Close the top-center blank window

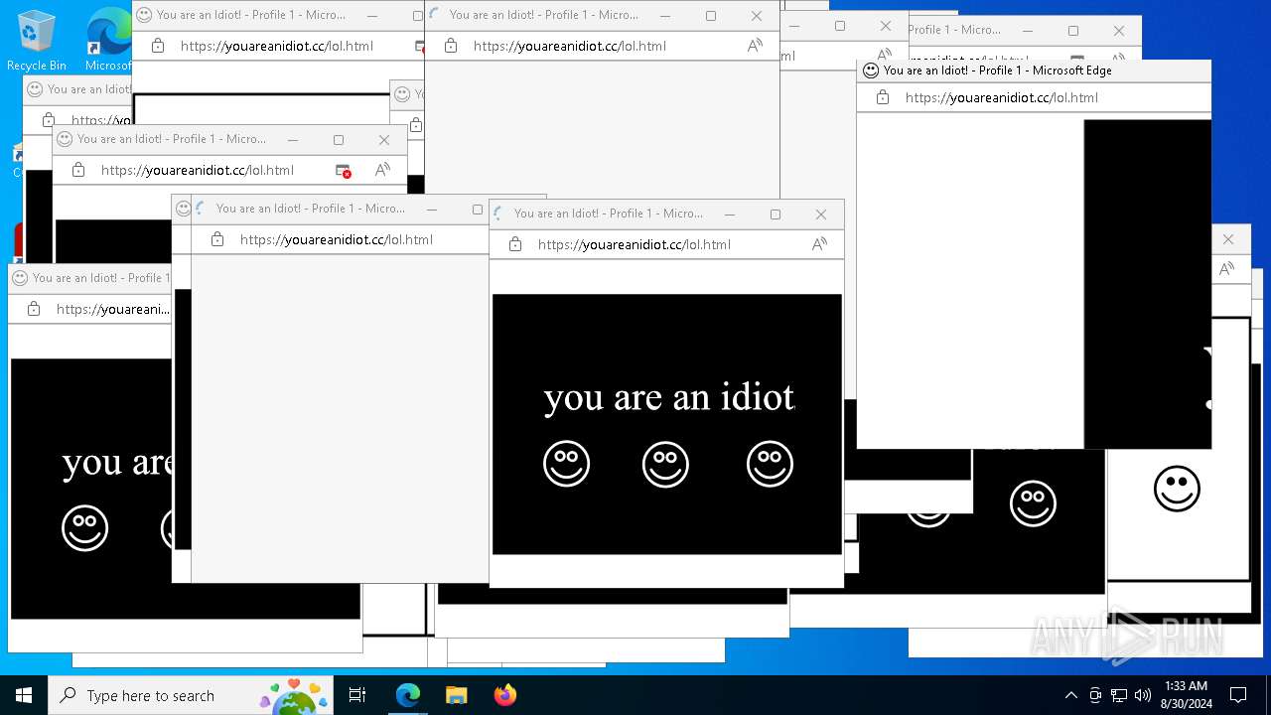756,16
